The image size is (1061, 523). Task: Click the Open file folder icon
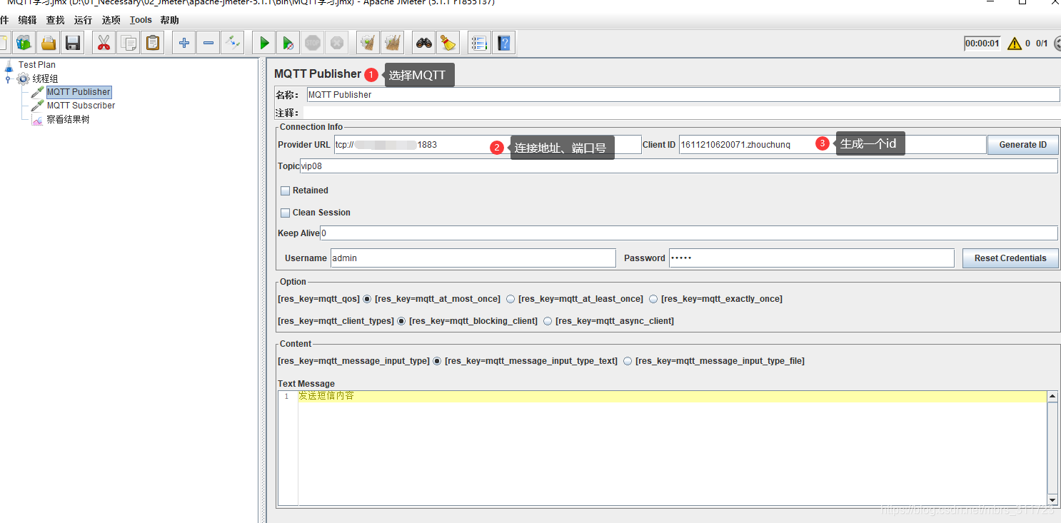click(x=49, y=43)
